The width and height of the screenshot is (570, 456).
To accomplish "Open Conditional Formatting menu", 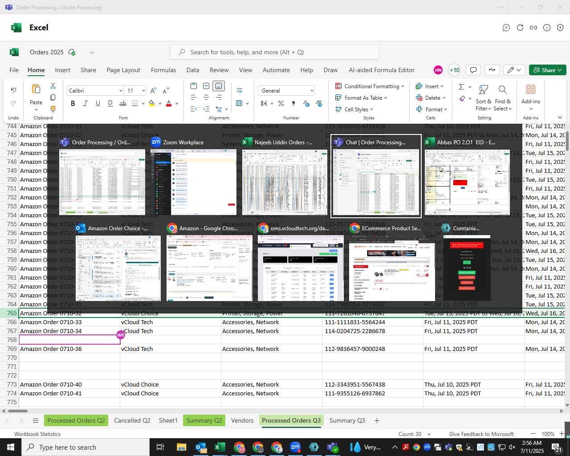I will click(x=370, y=86).
